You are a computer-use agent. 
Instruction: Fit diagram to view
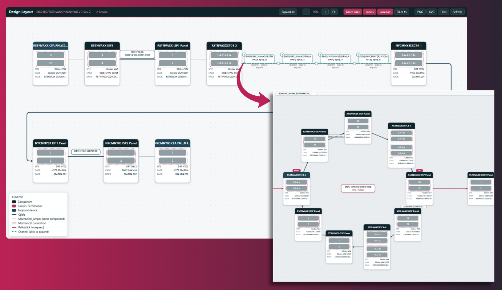click(334, 12)
